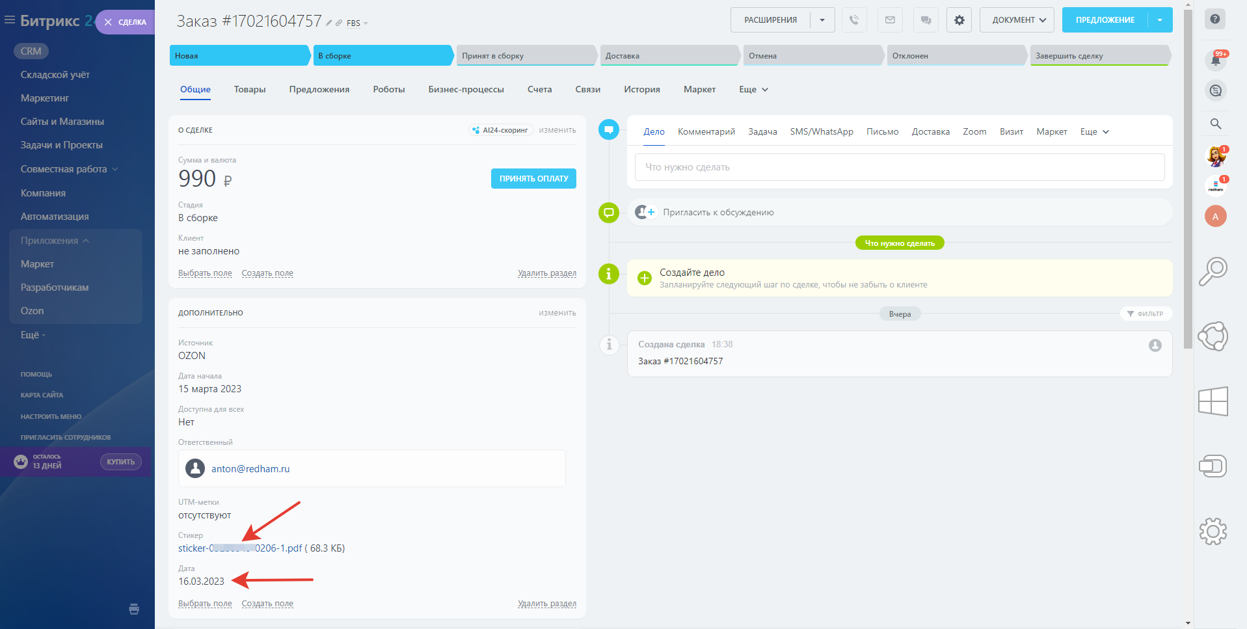
Task: Open the РАСШИРЕНИЯ dropdown arrow
Action: [822, 20]
